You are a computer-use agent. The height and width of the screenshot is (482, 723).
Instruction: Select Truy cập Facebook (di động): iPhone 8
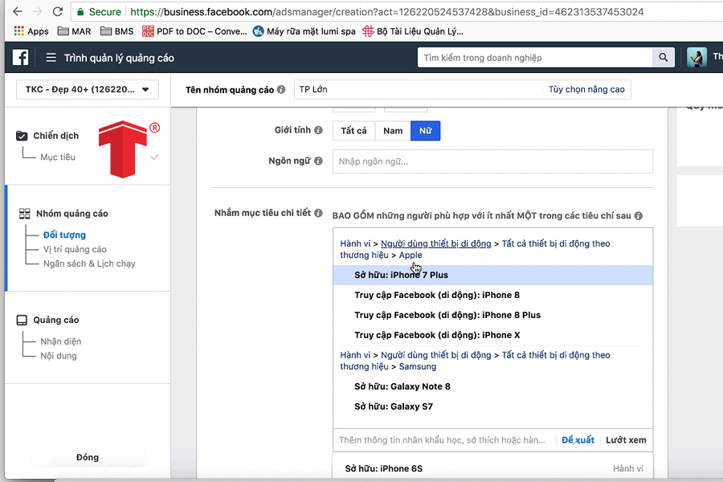[492, 295]
